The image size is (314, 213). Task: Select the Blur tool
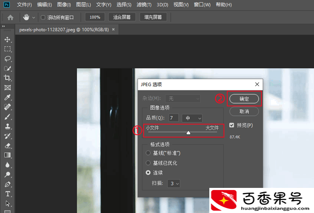[x=8, y=165]
